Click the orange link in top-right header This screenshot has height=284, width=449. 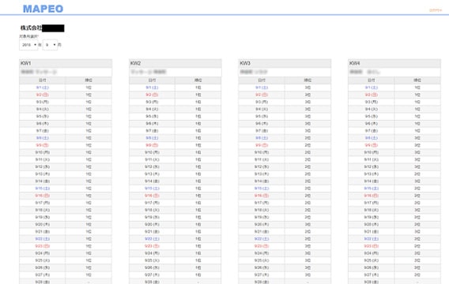coord(436,10)
